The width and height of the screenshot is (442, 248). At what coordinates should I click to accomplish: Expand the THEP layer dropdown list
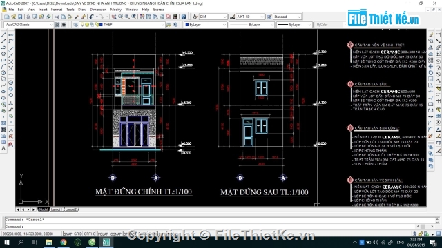click(x=163, y=25)
